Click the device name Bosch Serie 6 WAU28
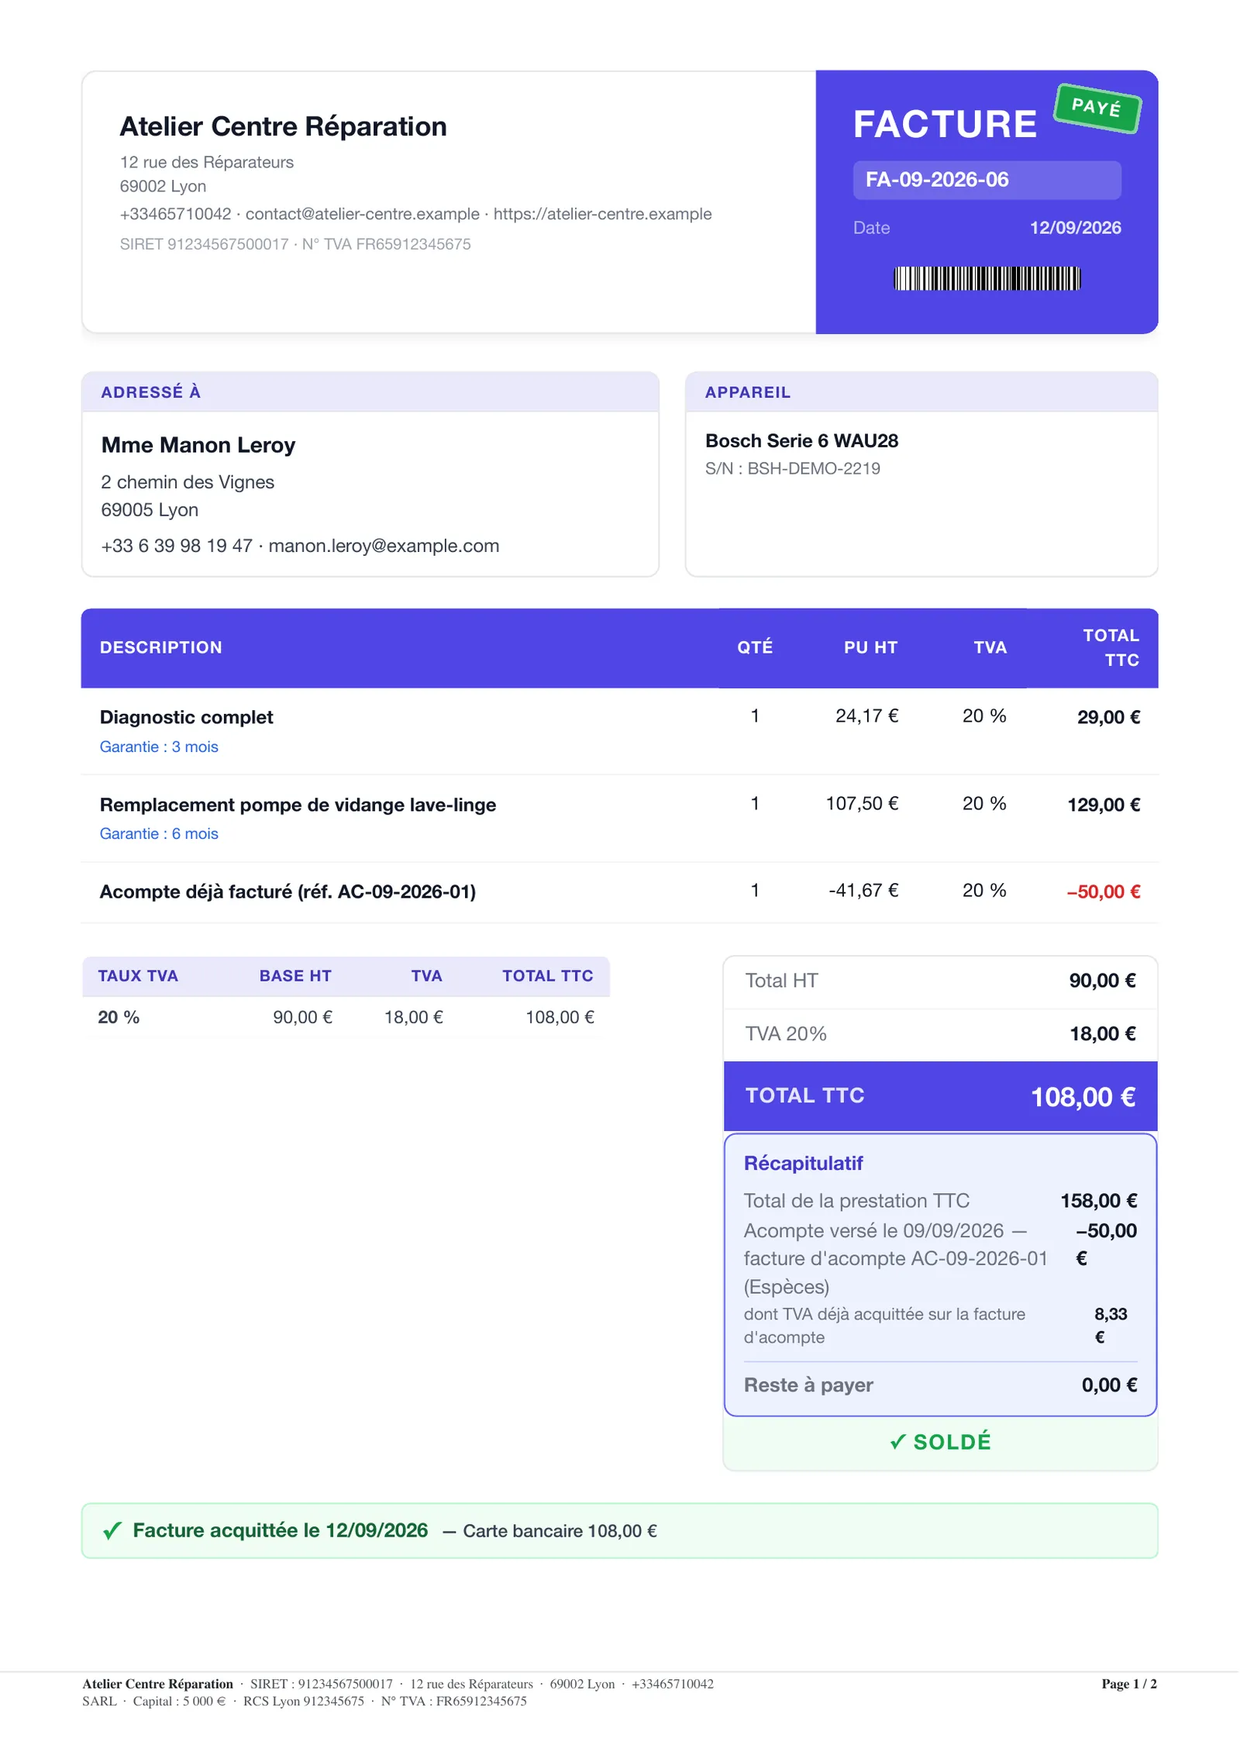The height and width of the screenshot is (1752, 1240). [801, 441]
